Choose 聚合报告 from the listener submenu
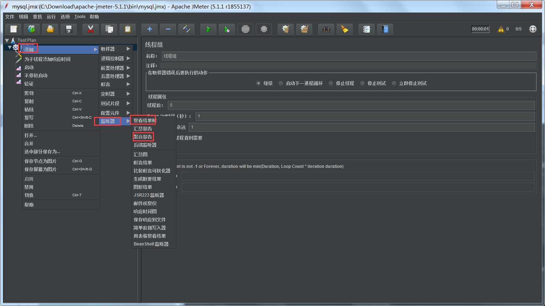This screenshot has height=306, width=545. tap(143, 137)
